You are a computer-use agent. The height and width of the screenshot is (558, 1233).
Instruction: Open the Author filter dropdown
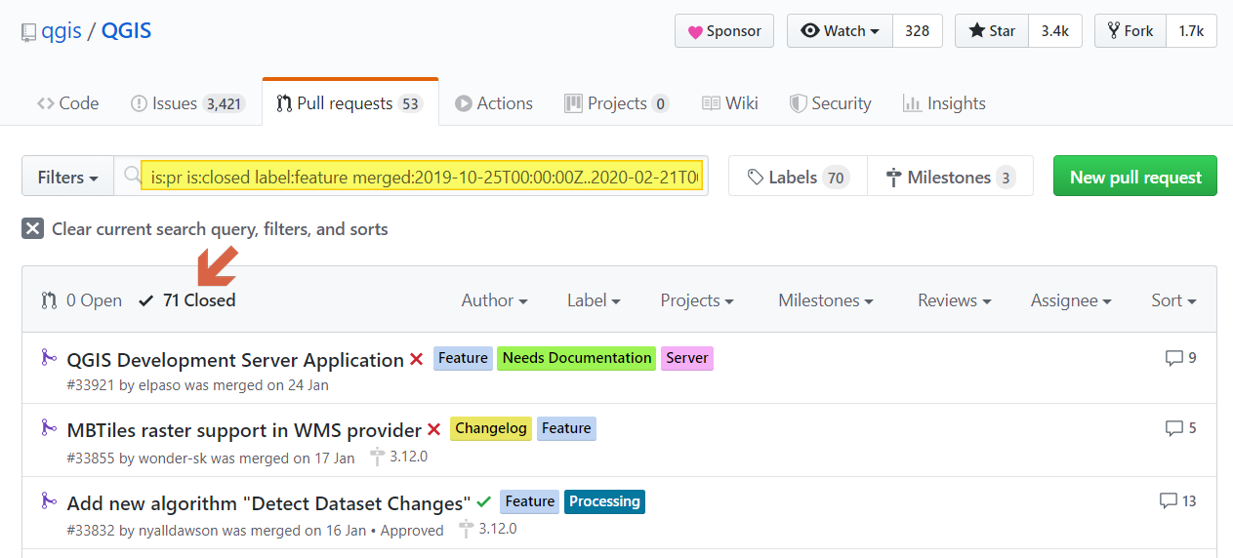coord(494,300)
